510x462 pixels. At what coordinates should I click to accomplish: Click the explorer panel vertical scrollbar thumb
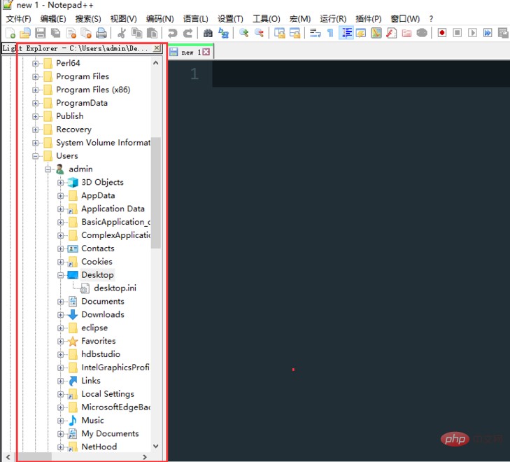(156, 192)
